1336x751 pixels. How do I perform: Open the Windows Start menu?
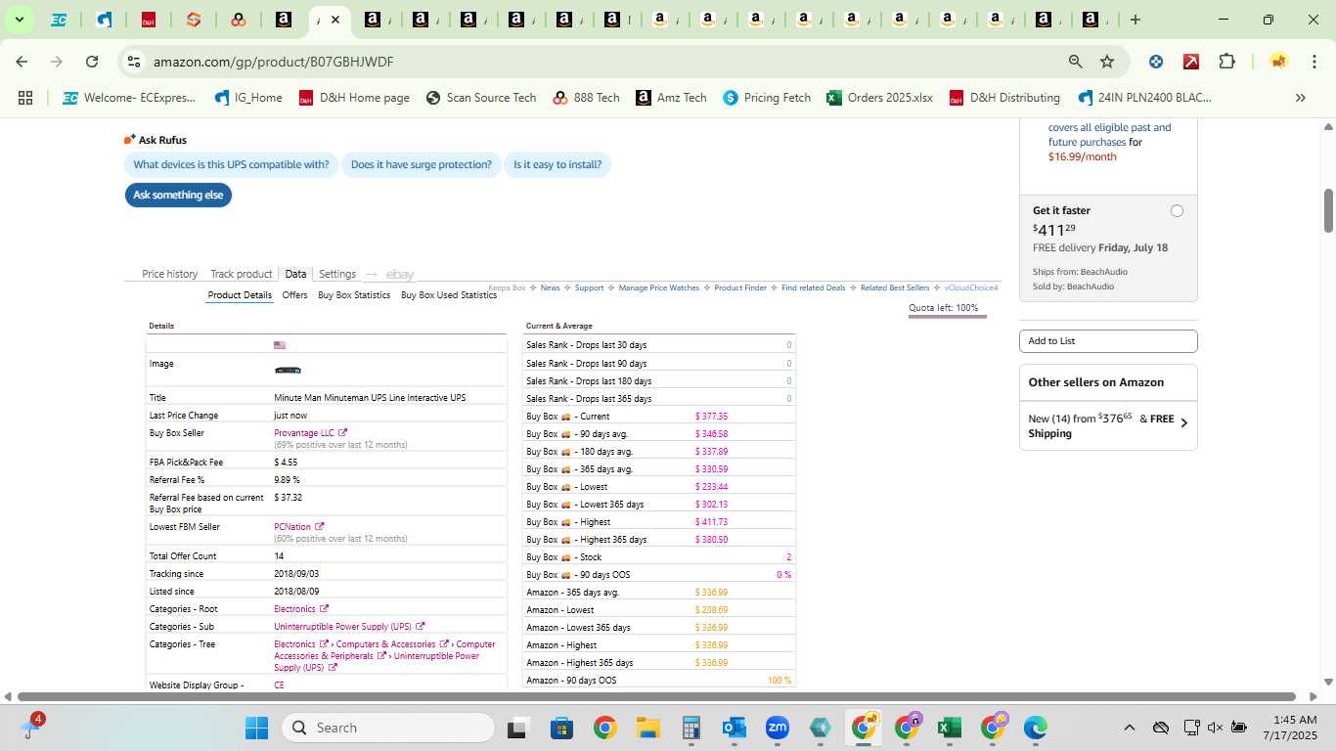tap(256, 728)
